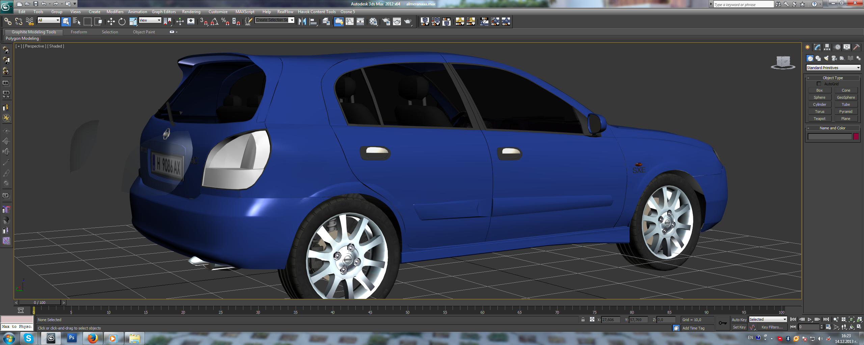Image resolution: width=864 pixels, height=345 pixels.
Task: Toggle Auto Key animation mode
Action: click(739, 320)
